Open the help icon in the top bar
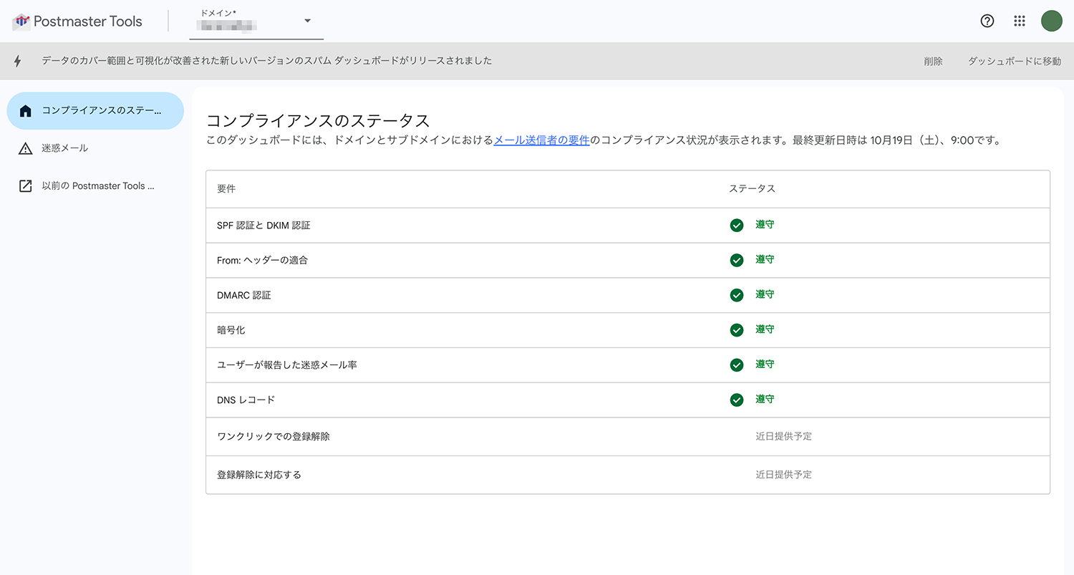This screenshot has height=575, width=1074. [x=987, y=21]
